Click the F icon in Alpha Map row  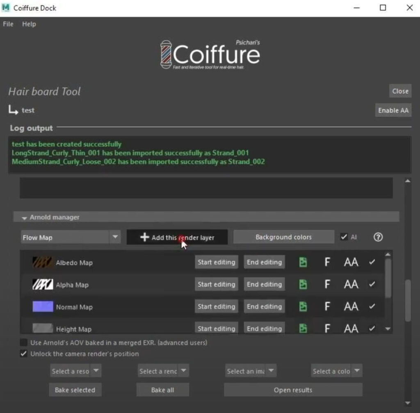point(327,285)
